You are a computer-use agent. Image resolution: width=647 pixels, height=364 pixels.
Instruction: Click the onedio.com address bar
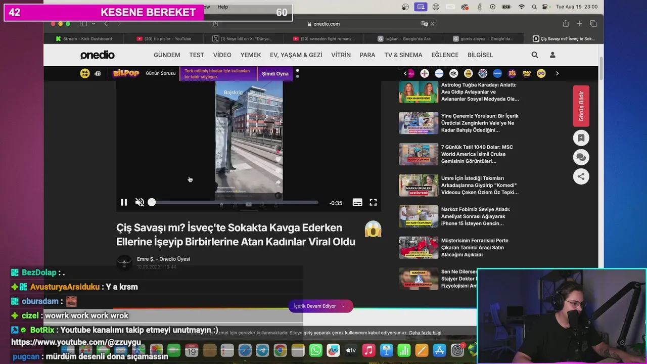pos(323,24)
